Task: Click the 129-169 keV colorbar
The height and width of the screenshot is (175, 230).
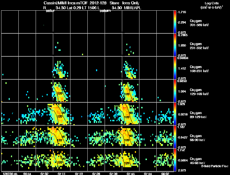Action: 175,91
